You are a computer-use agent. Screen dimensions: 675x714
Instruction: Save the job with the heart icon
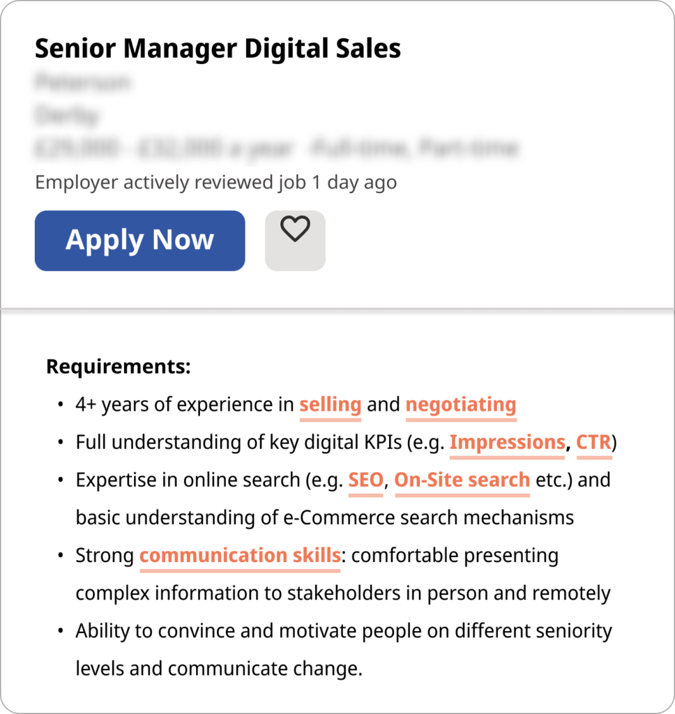(295, 240)
